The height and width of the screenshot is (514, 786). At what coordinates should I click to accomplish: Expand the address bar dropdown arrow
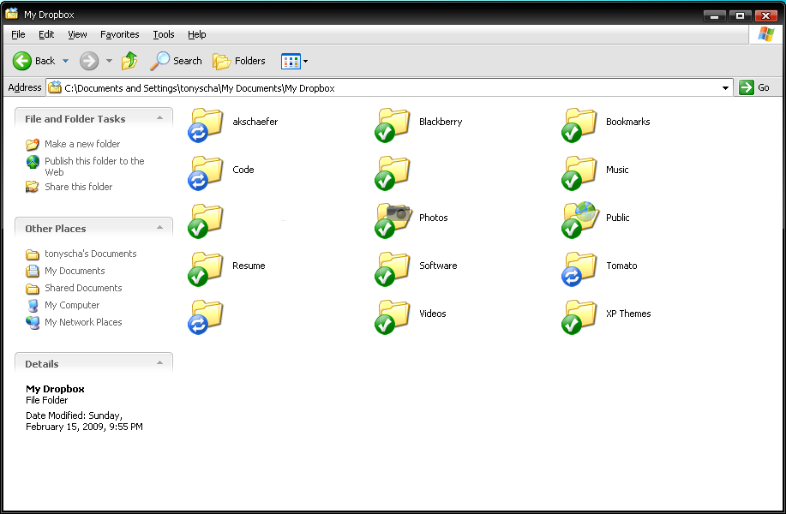(x=726, y=87)
